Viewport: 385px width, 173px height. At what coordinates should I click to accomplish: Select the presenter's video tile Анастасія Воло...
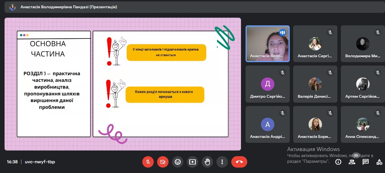coord(268,44)
